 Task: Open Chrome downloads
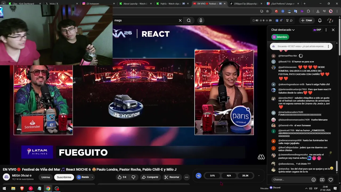tap(318, 11)
